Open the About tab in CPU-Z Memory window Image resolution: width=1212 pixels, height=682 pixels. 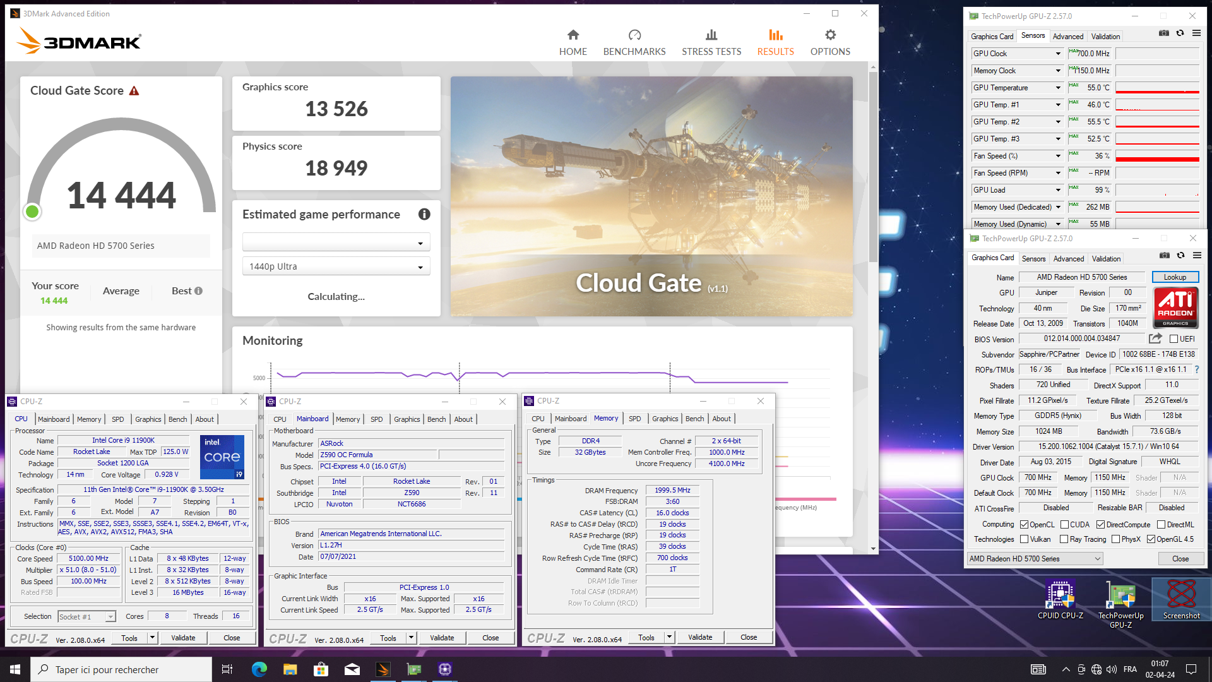pyautogui.click(x=722, y=419)
